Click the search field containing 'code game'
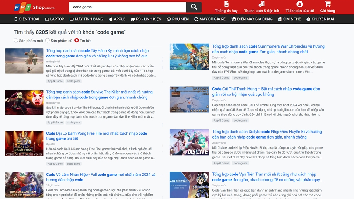 128,7
